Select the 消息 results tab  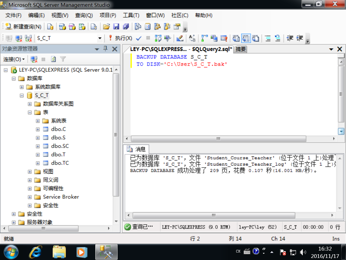[x=136, y=149]
